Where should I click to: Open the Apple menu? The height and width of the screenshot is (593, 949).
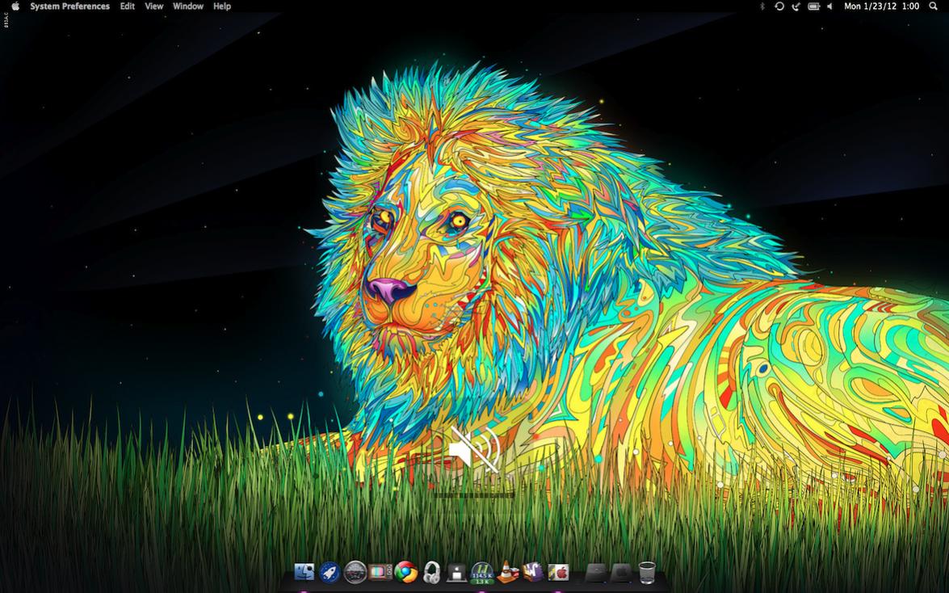click(x=15, y=6)
